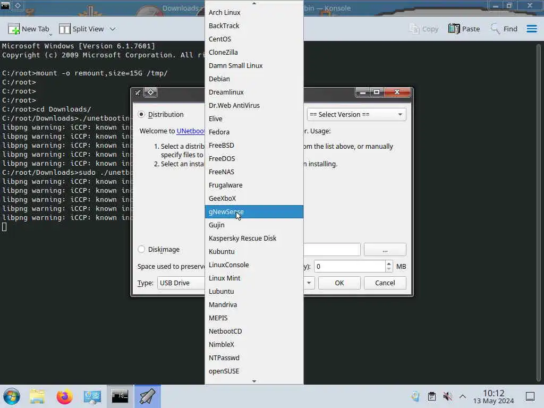Choose BackTrack in the dropdown list
The image size is (544, 408).
click(x=254, y=25)
